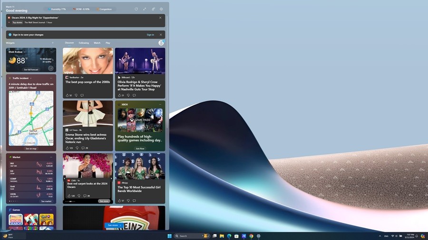Open the Watch tab
This screenshot has width=428, height=240.
tap(97, 43)
